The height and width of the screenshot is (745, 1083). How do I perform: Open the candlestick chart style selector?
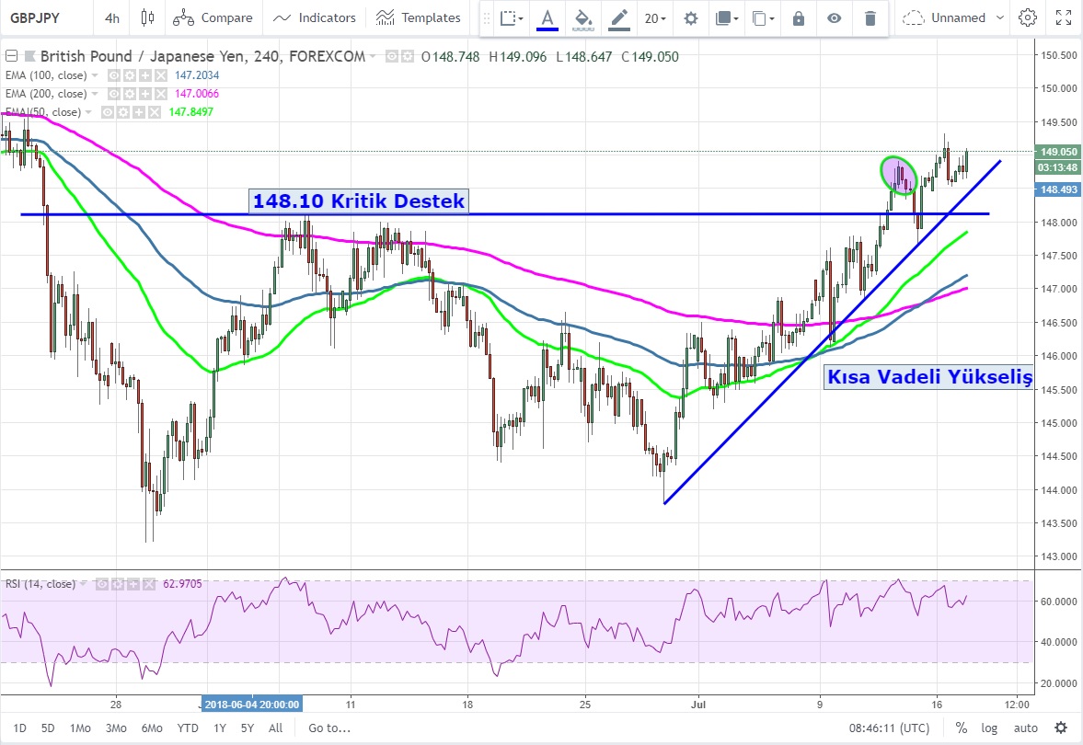pos(147,17)
